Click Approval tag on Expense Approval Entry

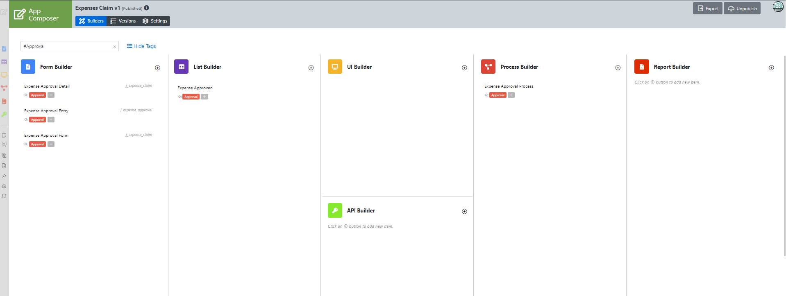(x=38, y=120)
